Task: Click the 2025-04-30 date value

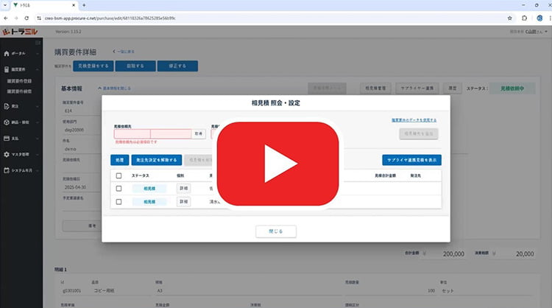Action: [75, 187]
